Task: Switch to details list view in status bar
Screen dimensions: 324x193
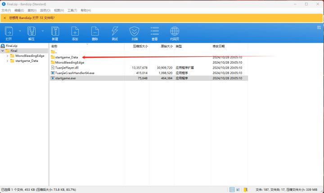Action: tap(232, 190)
